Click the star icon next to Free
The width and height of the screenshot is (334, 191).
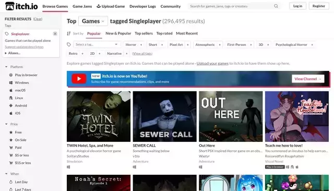(11, 132)
